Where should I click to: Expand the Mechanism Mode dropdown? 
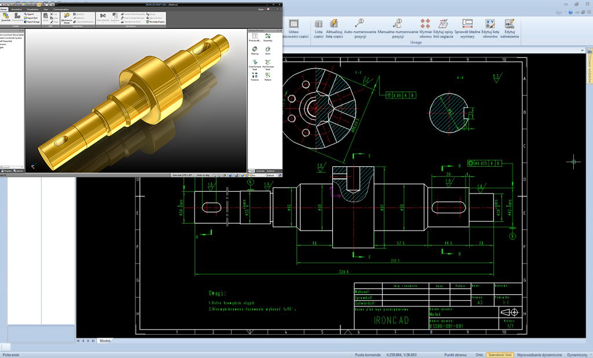[x=66, y=22]
